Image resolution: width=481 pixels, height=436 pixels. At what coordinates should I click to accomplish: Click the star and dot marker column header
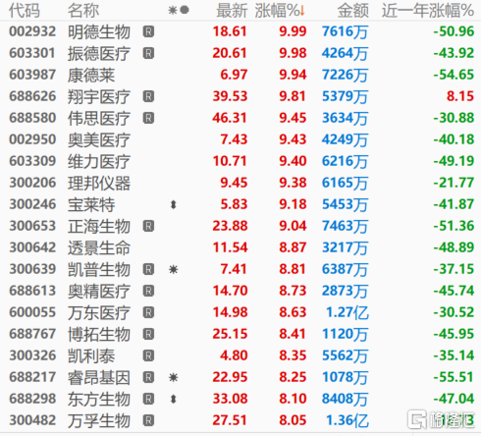click(x=179, y=11)
